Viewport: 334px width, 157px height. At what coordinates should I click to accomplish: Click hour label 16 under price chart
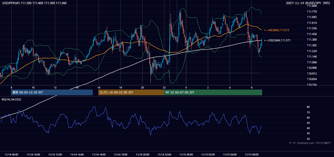click(x=99, y=87)
